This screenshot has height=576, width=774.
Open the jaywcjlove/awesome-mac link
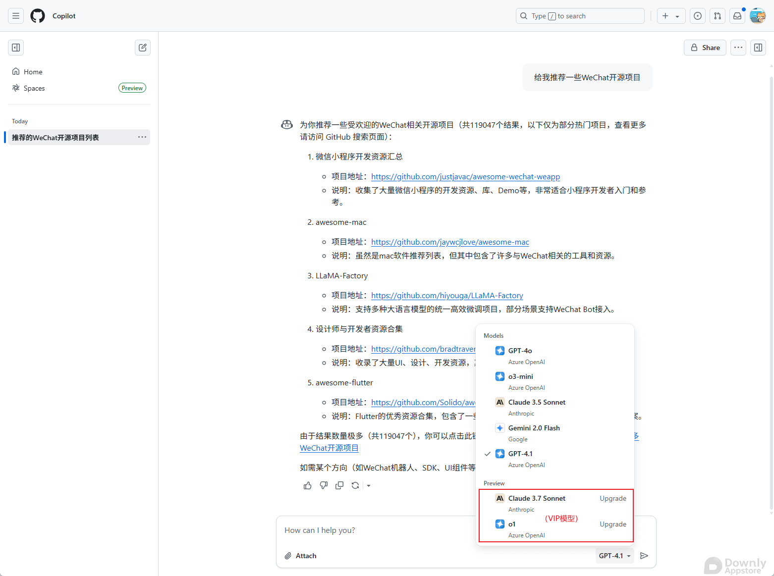pyautogui.click(x=450, y=242)
